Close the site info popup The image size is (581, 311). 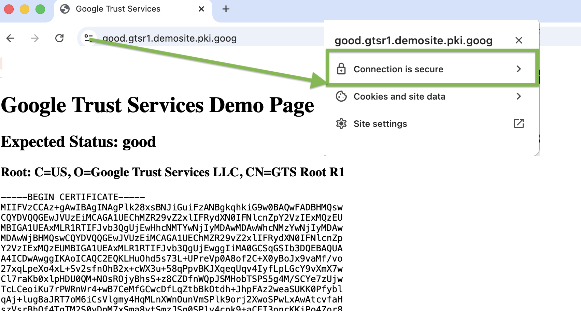(519, 40)
